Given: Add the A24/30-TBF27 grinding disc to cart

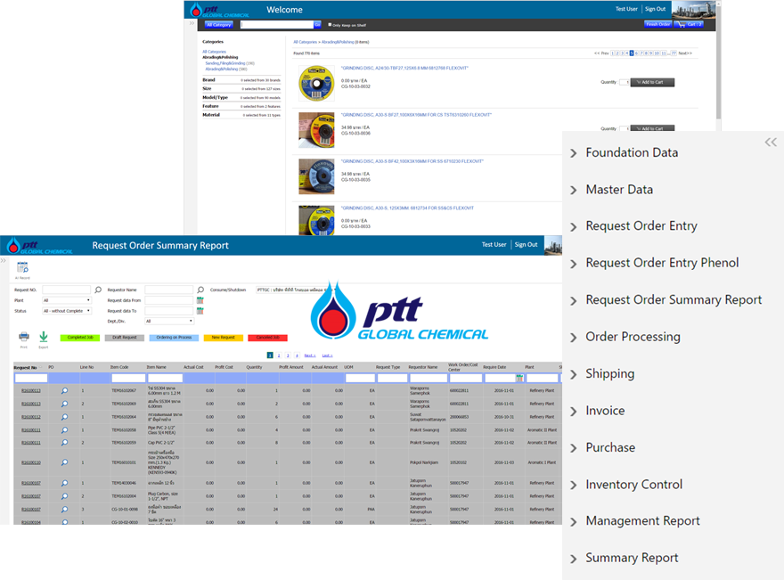Looking at the screenshot, I should 652,83.
